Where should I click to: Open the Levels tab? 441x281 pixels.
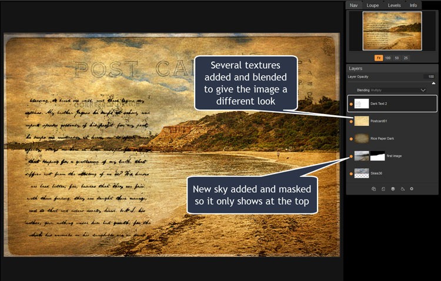pos(395,5)
